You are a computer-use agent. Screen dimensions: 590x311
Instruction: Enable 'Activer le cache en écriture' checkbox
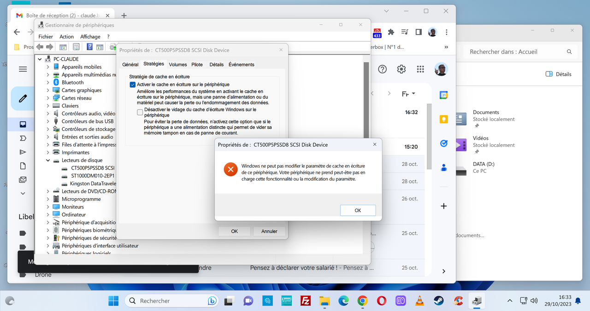[133, 85]
